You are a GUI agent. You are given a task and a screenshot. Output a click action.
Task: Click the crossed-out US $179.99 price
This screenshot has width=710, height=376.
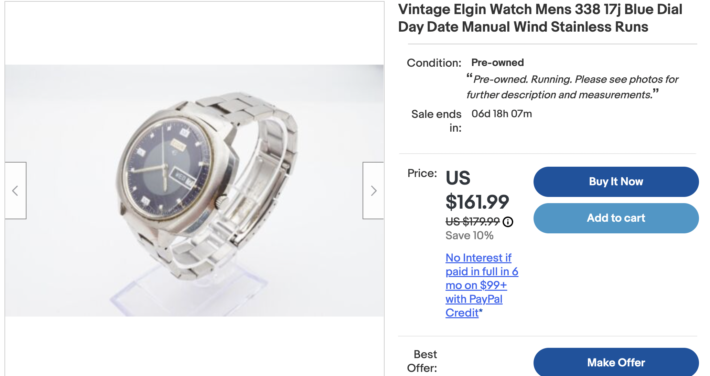tap(472, 222)
